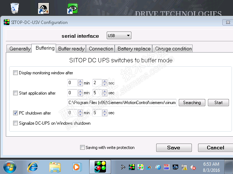Open the serial interface USB dropdown
Screen dimensions: 233x174
[119, 36]
